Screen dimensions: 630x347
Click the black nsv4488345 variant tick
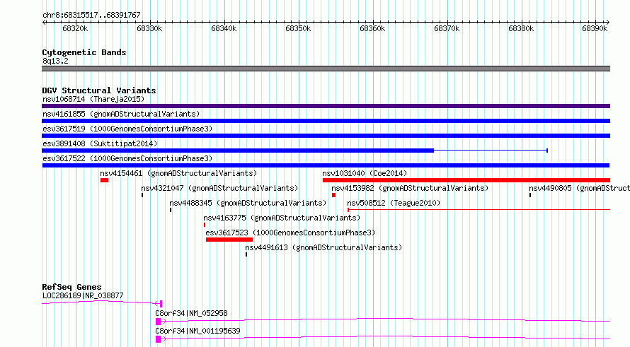(x=171, y=210)
